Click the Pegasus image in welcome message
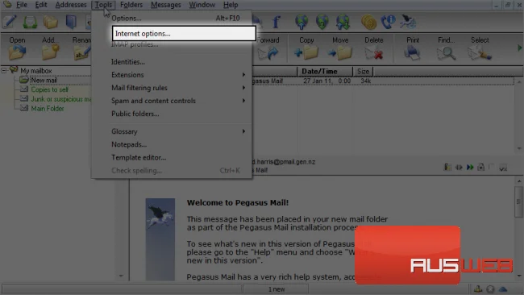 (160, 239)
